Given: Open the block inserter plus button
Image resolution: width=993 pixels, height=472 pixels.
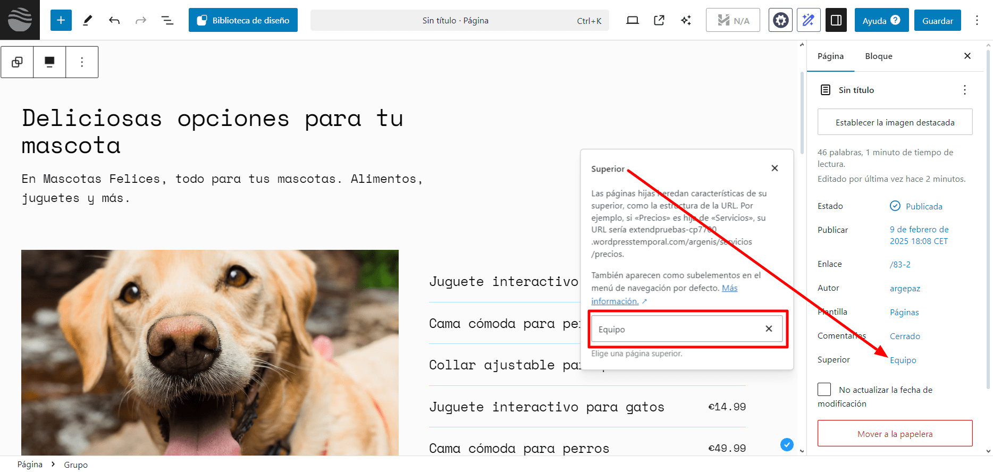Looking at the screenshot, I should pyautogui.click(x=61, y=20).
